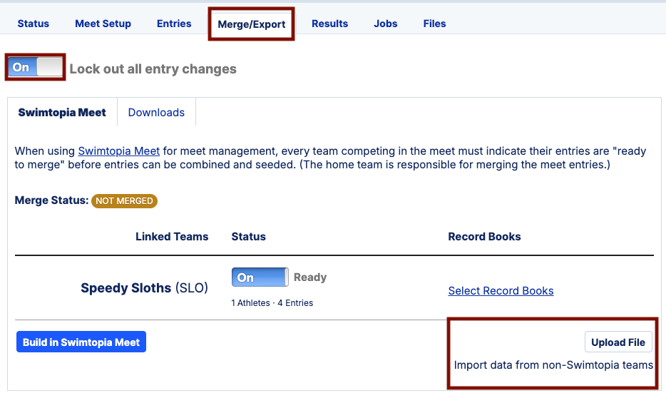
Task: Toggle the Lock out all entry changes switch
Action: click(x=35, y=67)
